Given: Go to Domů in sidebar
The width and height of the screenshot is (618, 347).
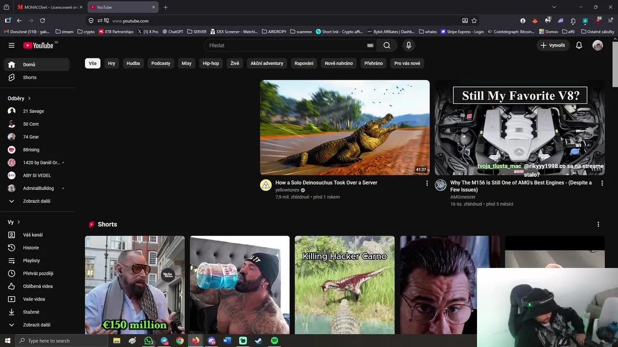Looking at the screenshot, I should click(x=37, y=65).
